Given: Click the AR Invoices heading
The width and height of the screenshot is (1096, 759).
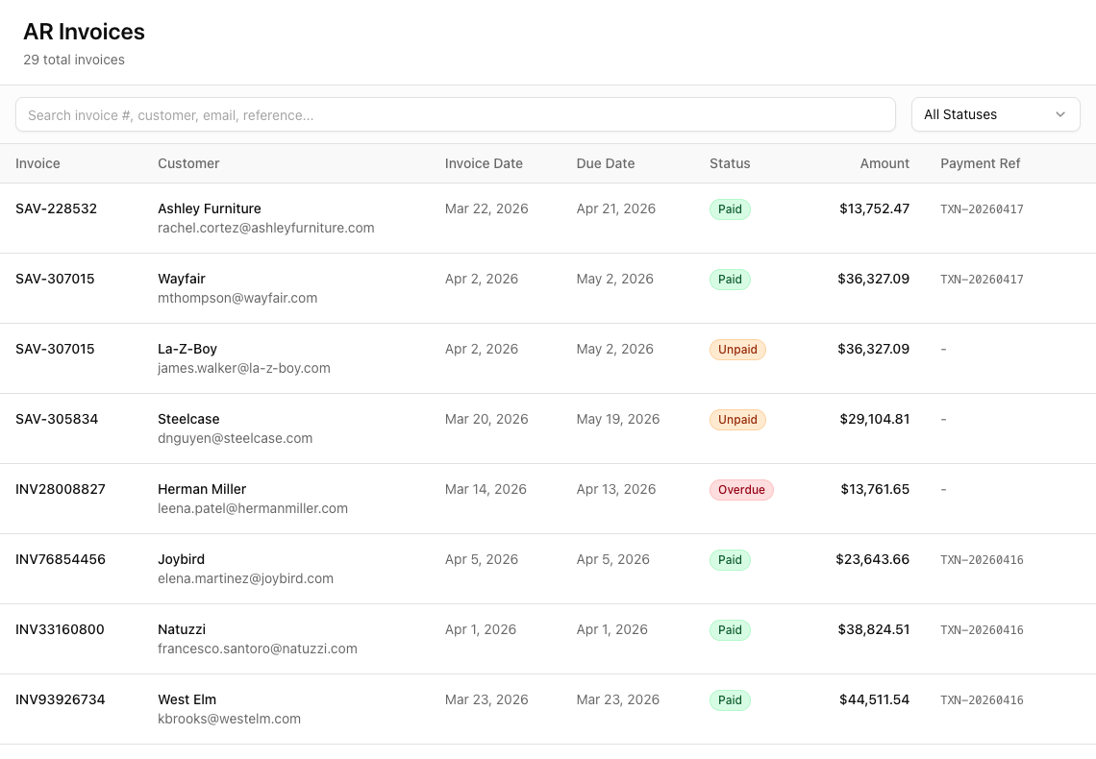Looking at the screenshot, I should click(84, 32).
